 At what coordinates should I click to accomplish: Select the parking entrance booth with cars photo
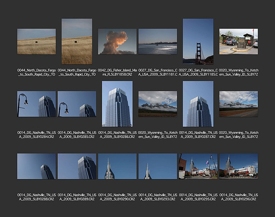[x=238, y=42]
